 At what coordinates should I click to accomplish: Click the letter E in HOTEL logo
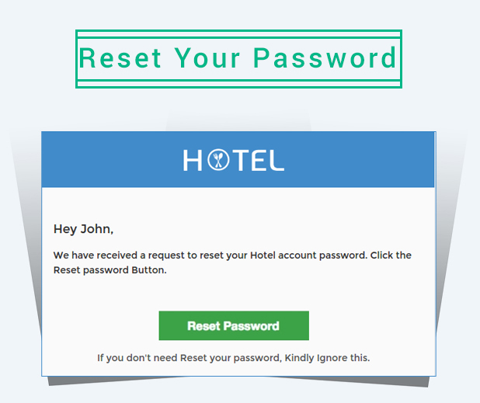(258, 160)
